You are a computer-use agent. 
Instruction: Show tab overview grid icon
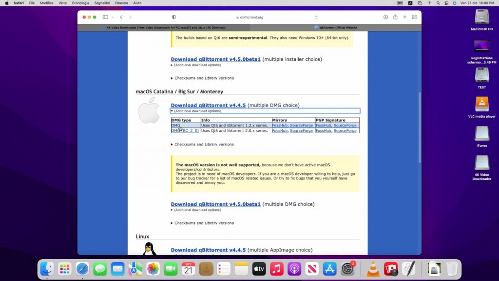414,17
